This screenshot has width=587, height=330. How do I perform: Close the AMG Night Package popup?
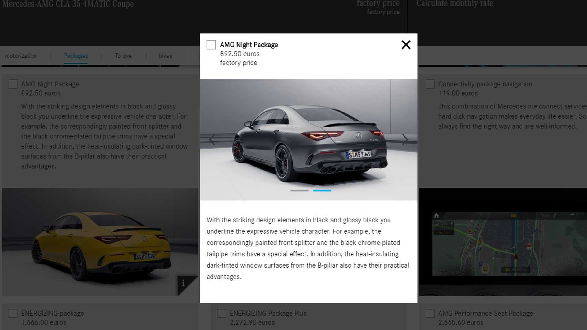coord(406,45)
